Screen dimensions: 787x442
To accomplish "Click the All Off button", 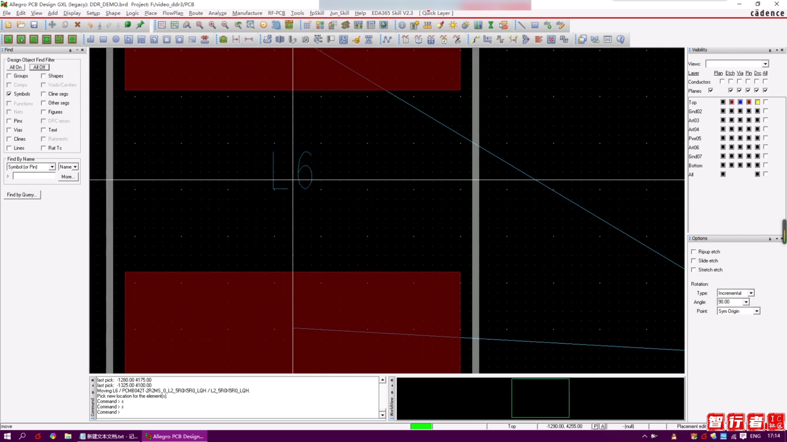I will [39, 67].
